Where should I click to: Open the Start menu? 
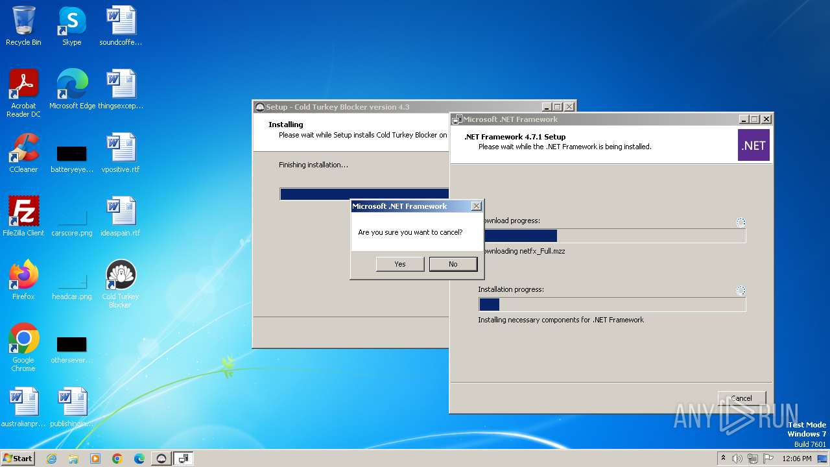point(18,458)
